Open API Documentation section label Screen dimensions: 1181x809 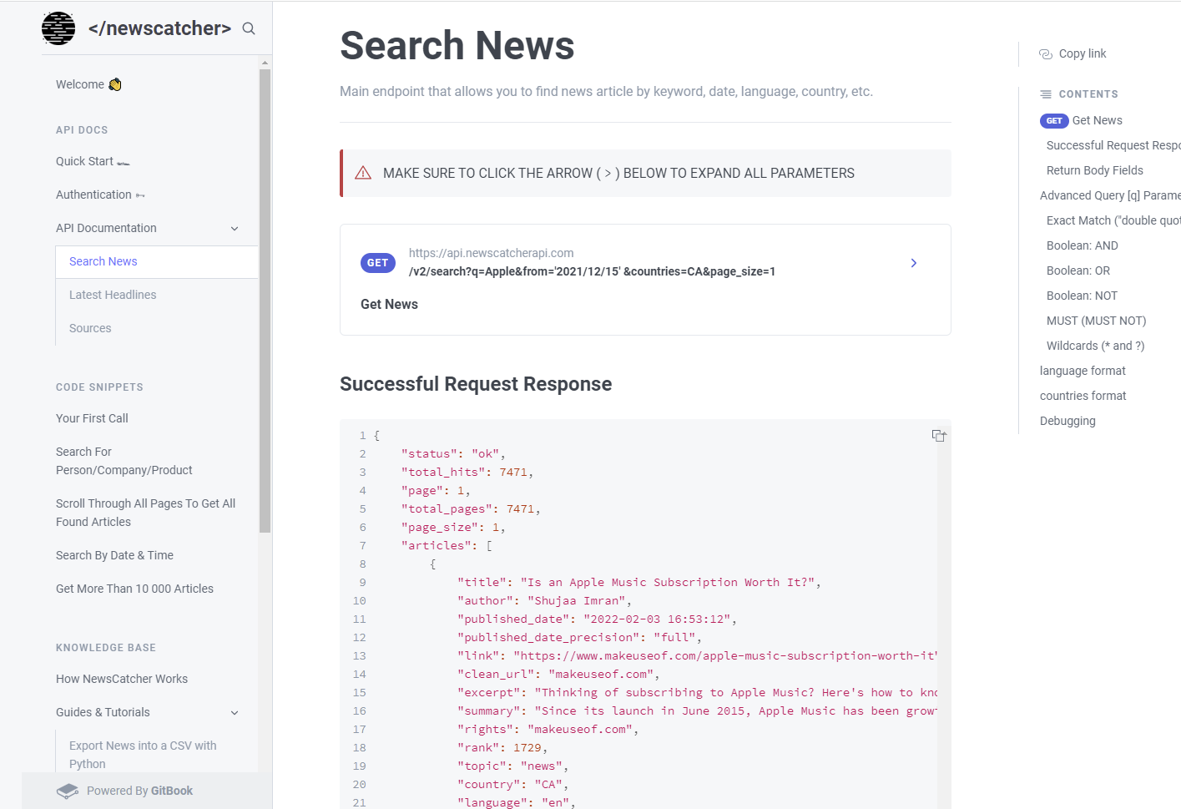(x=106, y=228)
